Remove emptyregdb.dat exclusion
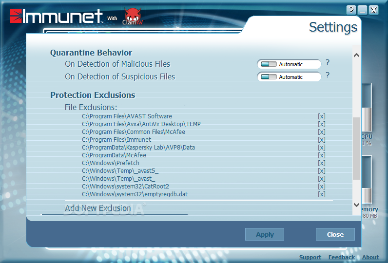This screenshot has width=388, height=263. [x=321, y=194]
